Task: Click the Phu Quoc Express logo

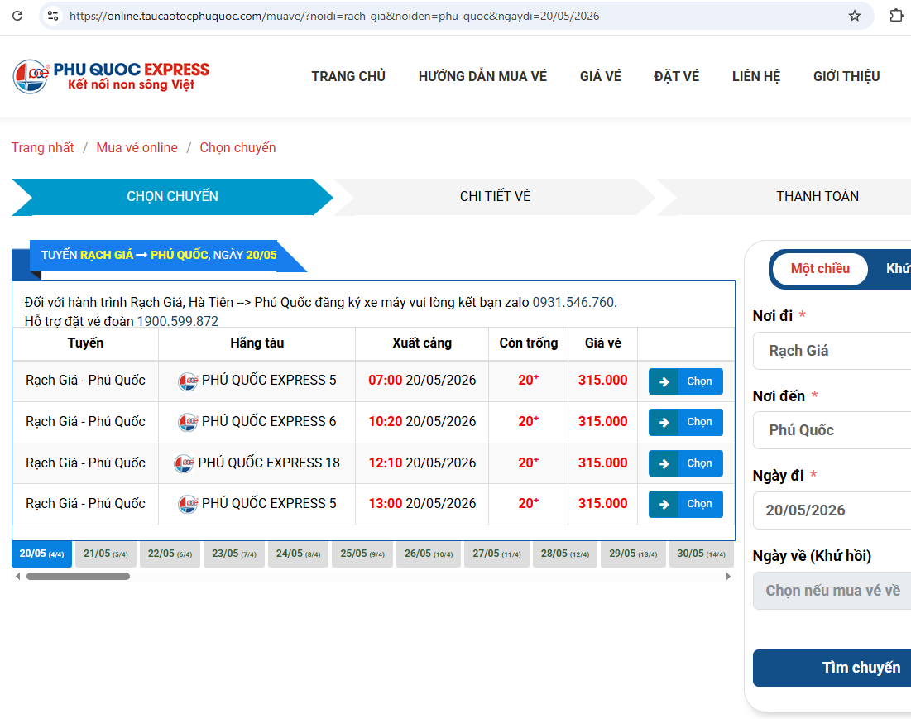Action: click(x=111, y=76)
